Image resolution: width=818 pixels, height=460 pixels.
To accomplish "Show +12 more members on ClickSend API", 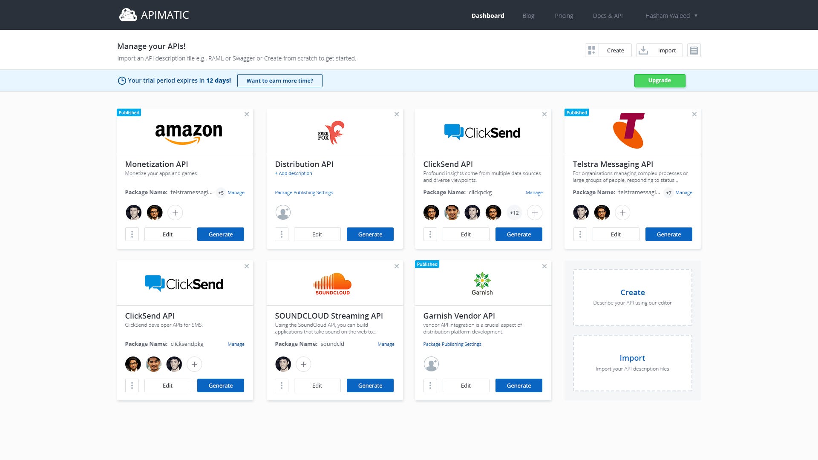I will coord(514,213).
